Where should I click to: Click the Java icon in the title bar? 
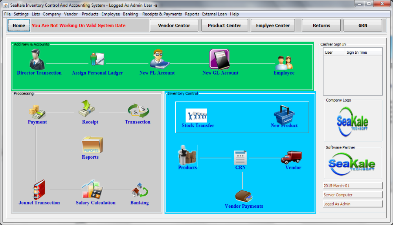pyautogui.click(x=6, y=5)
